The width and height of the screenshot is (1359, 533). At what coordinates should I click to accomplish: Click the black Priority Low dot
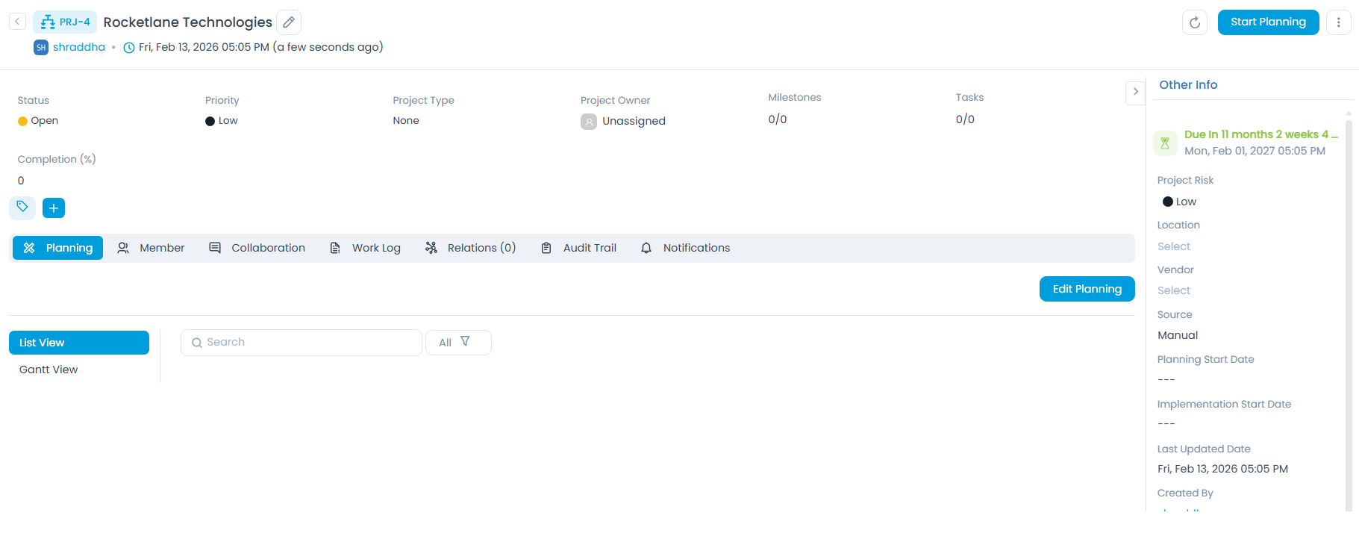click(210, 121)
